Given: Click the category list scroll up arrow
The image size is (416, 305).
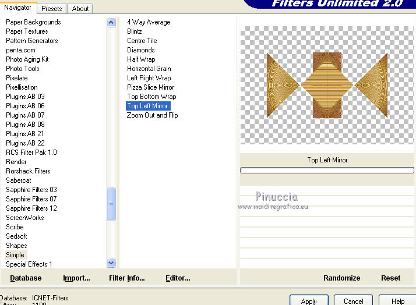Looking at the screenshot, I should [111, 23].
